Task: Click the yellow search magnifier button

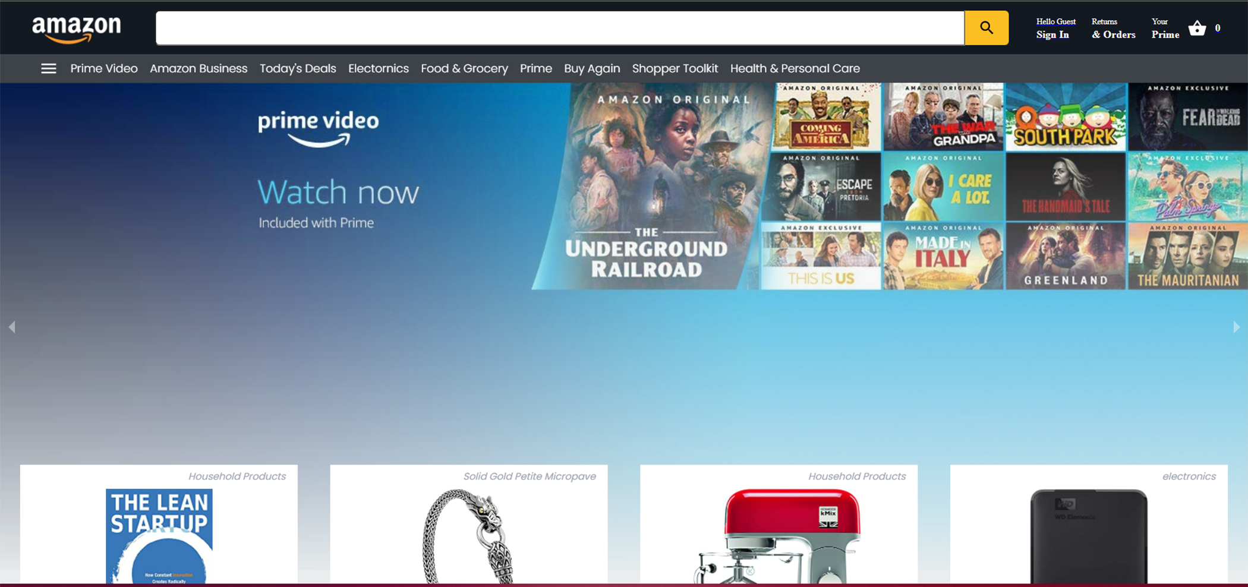Action: coord(986,28)
